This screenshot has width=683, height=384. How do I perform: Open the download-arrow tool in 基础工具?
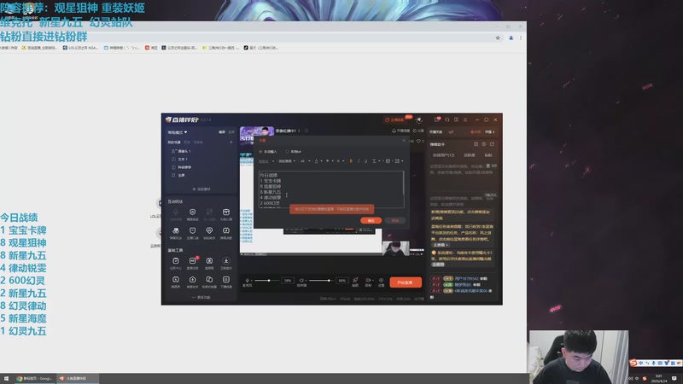point(226,261)
